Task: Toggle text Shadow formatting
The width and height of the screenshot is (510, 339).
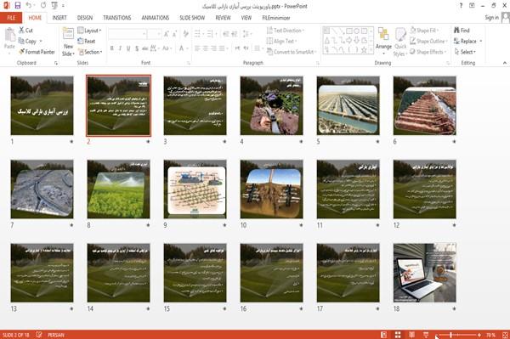Action: [137, 48]
